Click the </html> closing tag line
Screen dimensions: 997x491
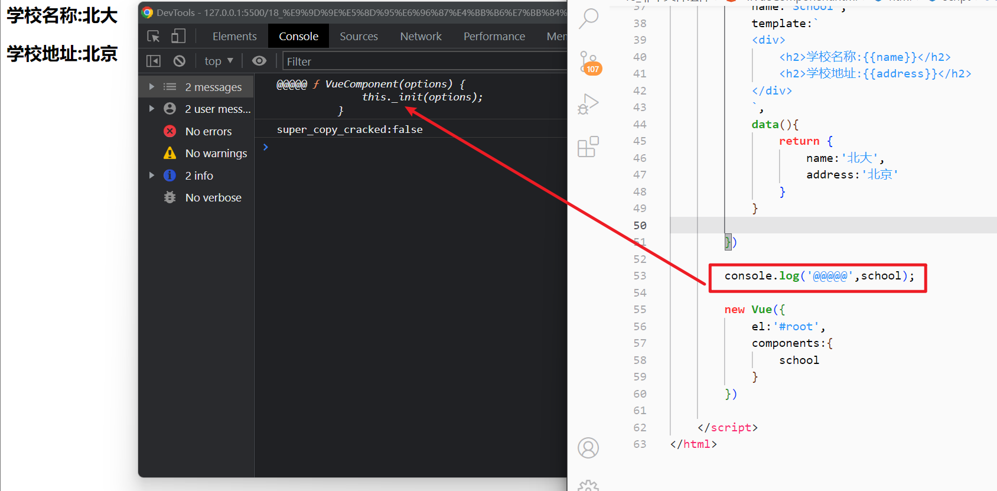coord(693,444)
